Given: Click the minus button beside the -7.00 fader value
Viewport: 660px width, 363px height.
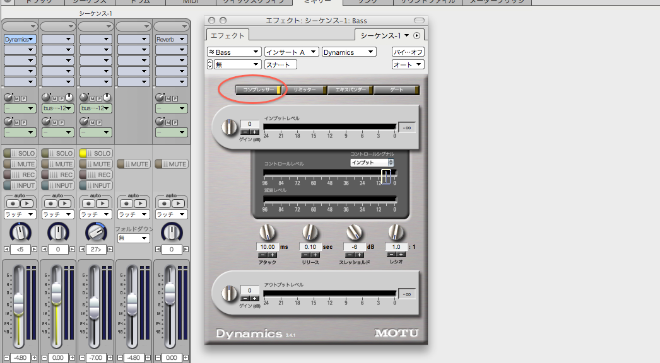Looking at the screenshot, I should point(82,357).
